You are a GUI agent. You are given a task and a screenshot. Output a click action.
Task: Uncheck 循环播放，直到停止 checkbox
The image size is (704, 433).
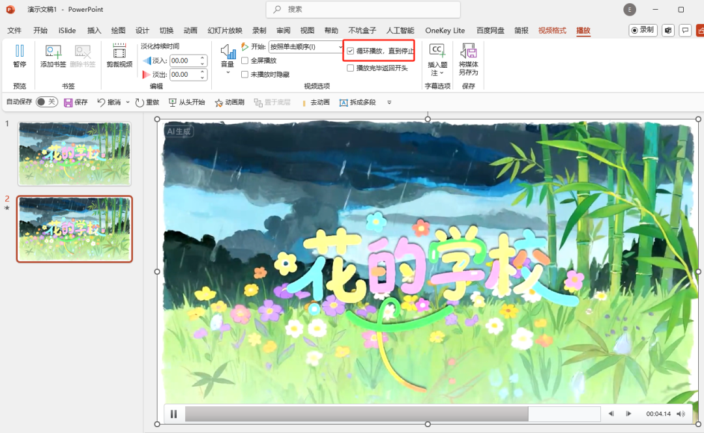[x=351, y=51]
